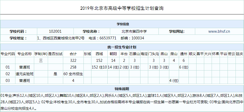Click the 是 extra-test cell for 道元实验班
244x112 pixels.
[x=55, y=74]
